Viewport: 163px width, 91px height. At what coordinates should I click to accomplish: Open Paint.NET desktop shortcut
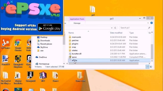click(x=6, y=60)
